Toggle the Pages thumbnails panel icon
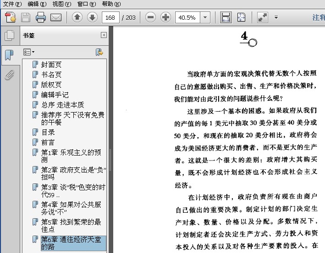This screenshot has height=253, width=325. pyautogui.click(x=9, y=36)
